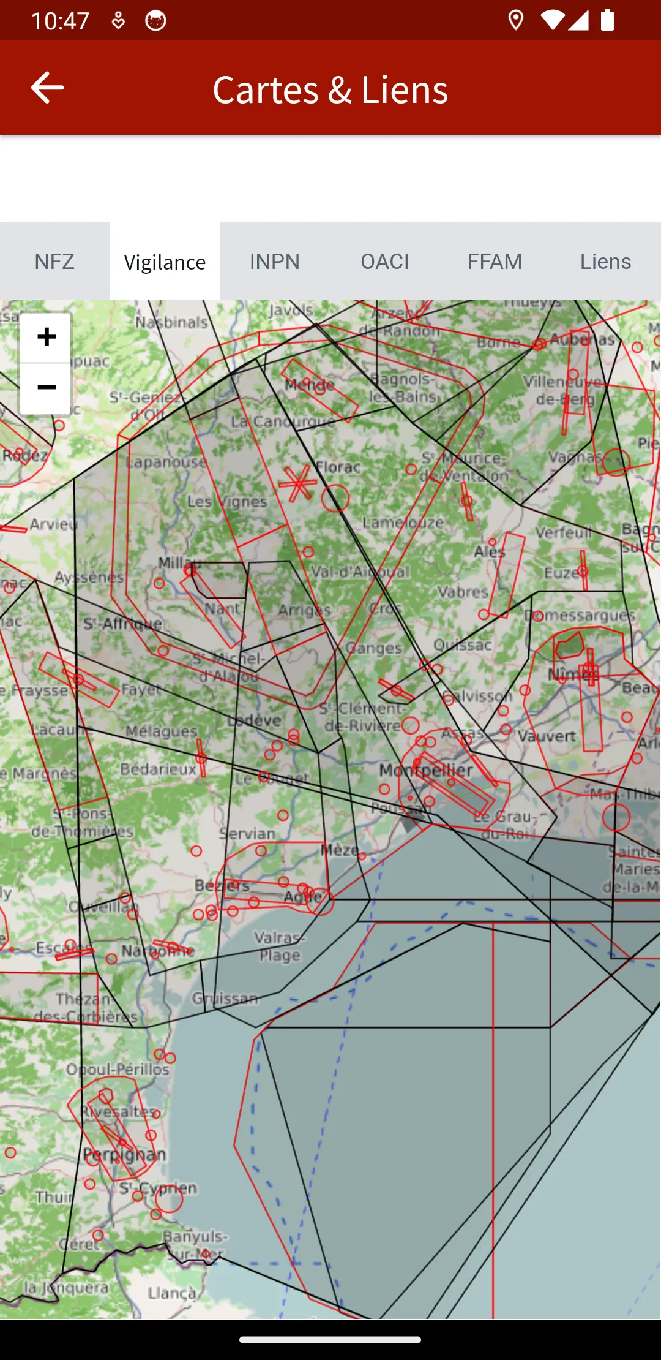Screen dimensions: 661x1360
Task: Tap the Lamelouze label on the map
Action: (x=403, y=523)
